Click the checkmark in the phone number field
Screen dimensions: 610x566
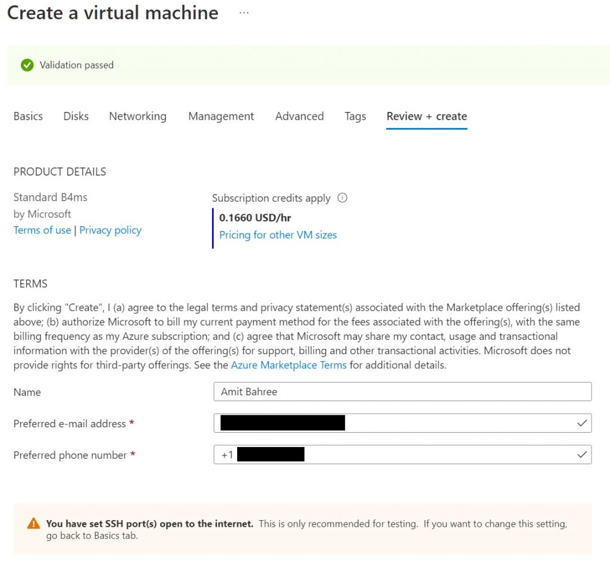(x=581, y=455)
